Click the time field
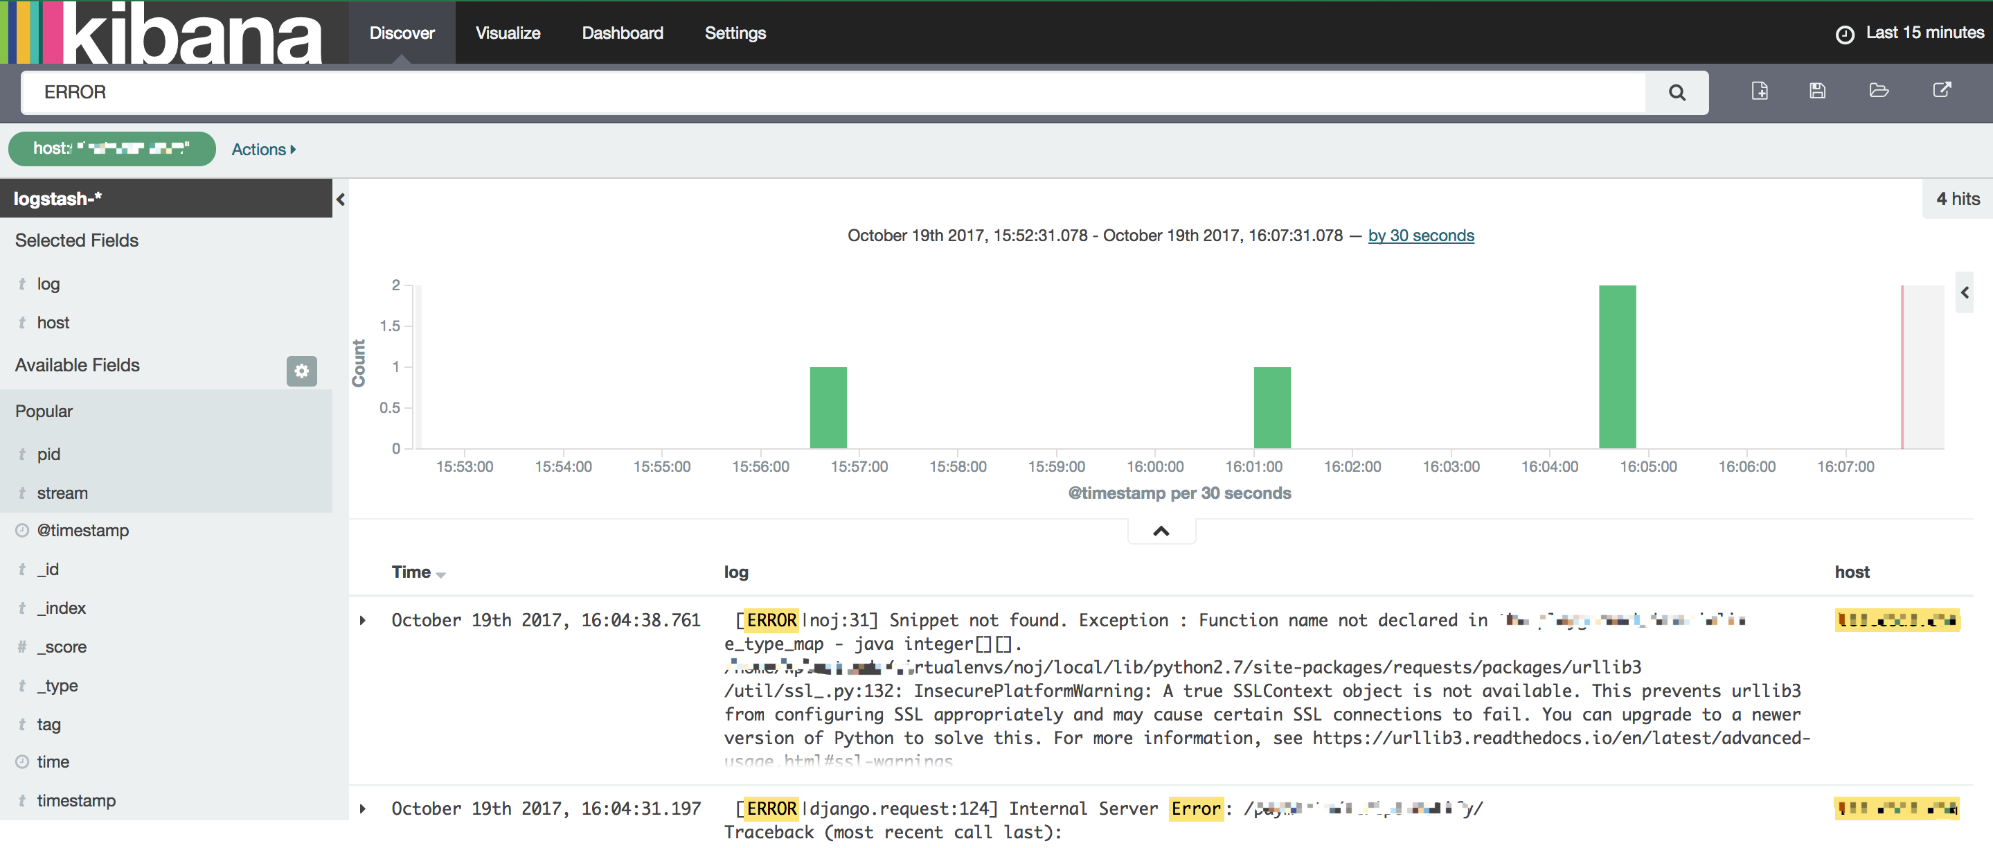Image resolution: width=1993 pixels, height=848 pixels. point(53,762)
